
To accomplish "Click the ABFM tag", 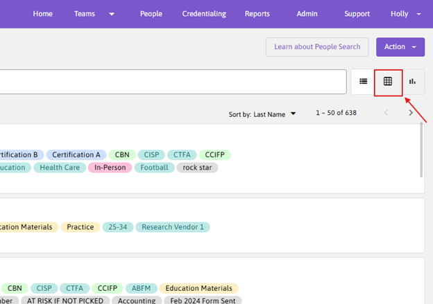I will coord(141,288).
